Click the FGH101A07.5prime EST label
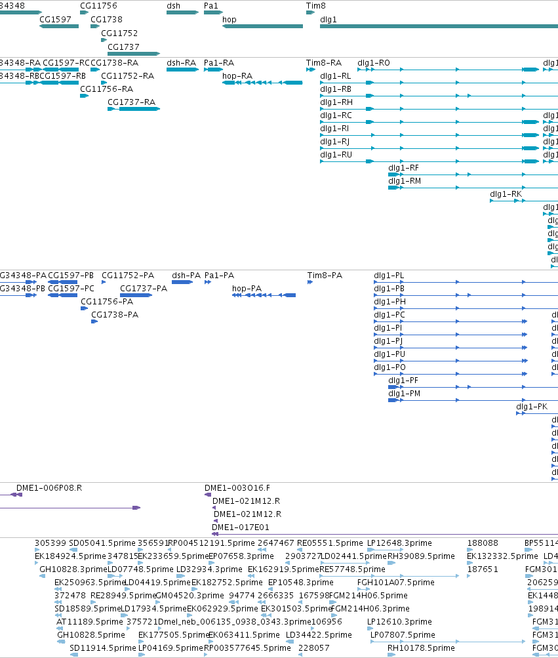 (396, 583)
